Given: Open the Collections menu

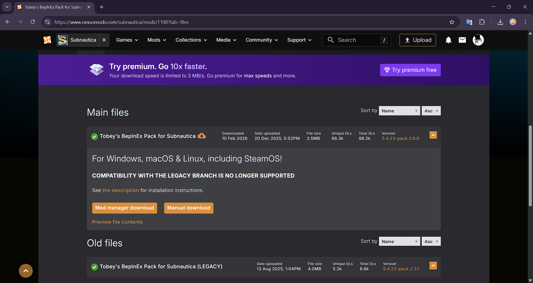Looking at the screenshot, I should click(x=191, y=40).
